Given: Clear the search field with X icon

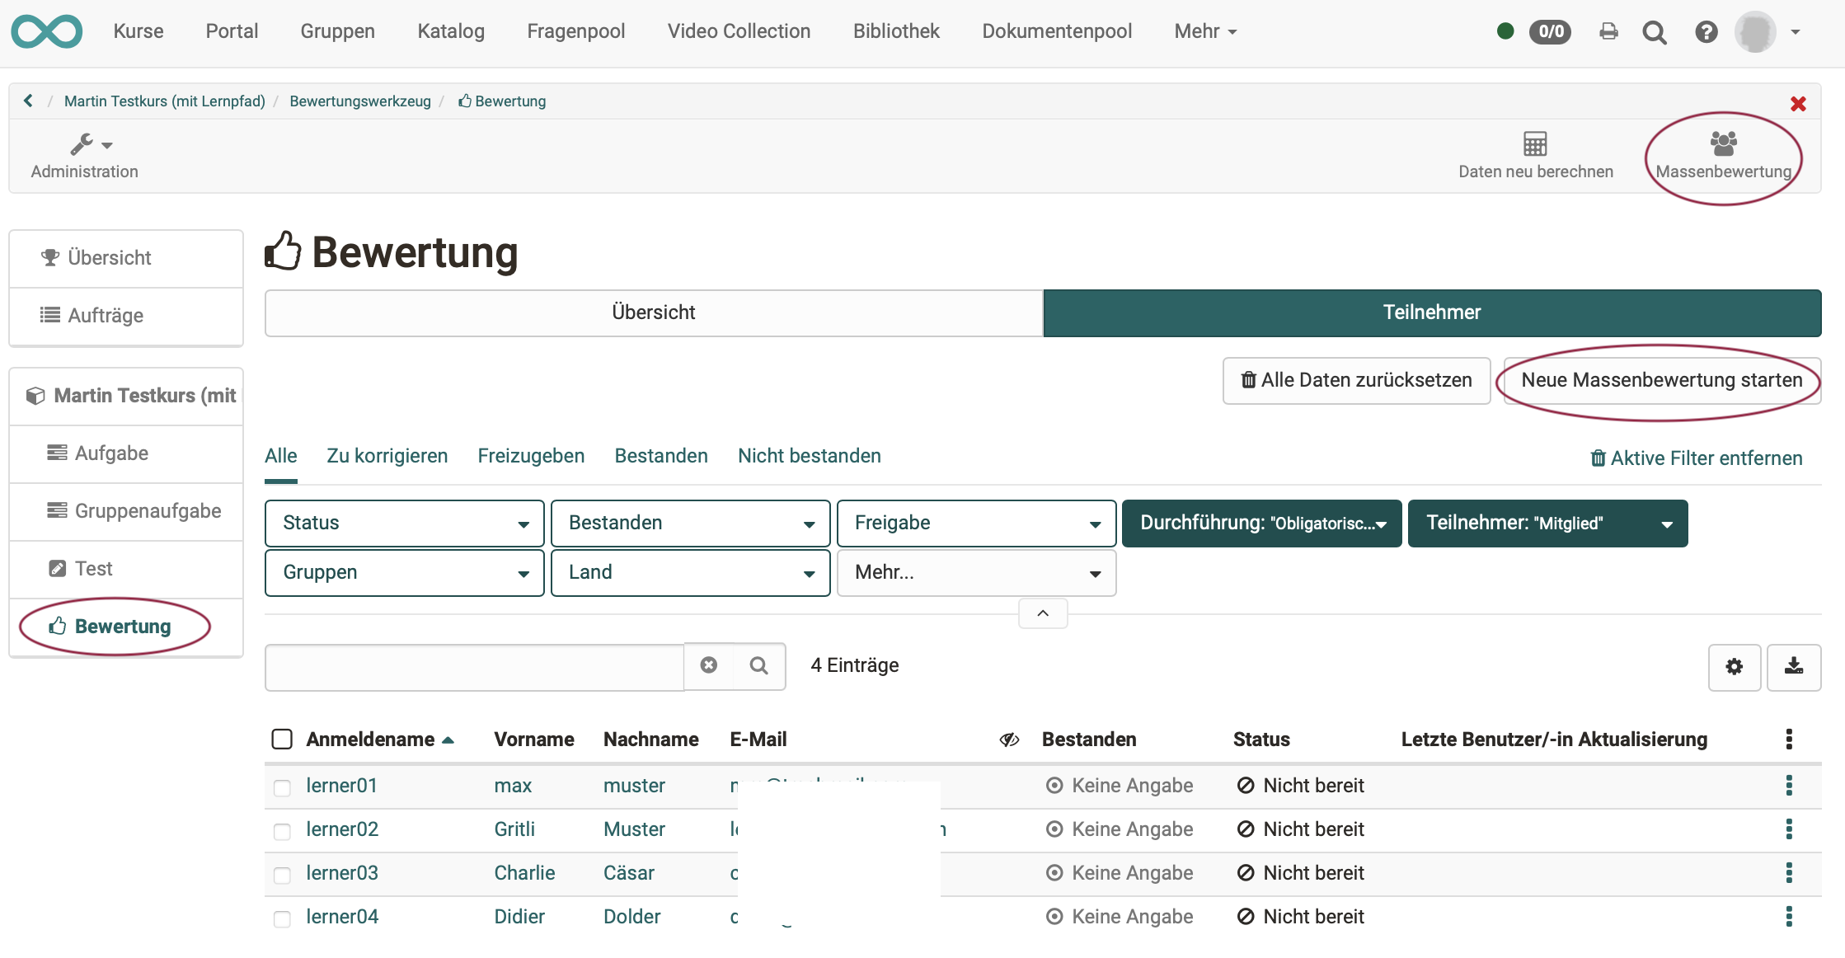Looking at the screenshot, I should pyautogui.click(x=709, y=665).
